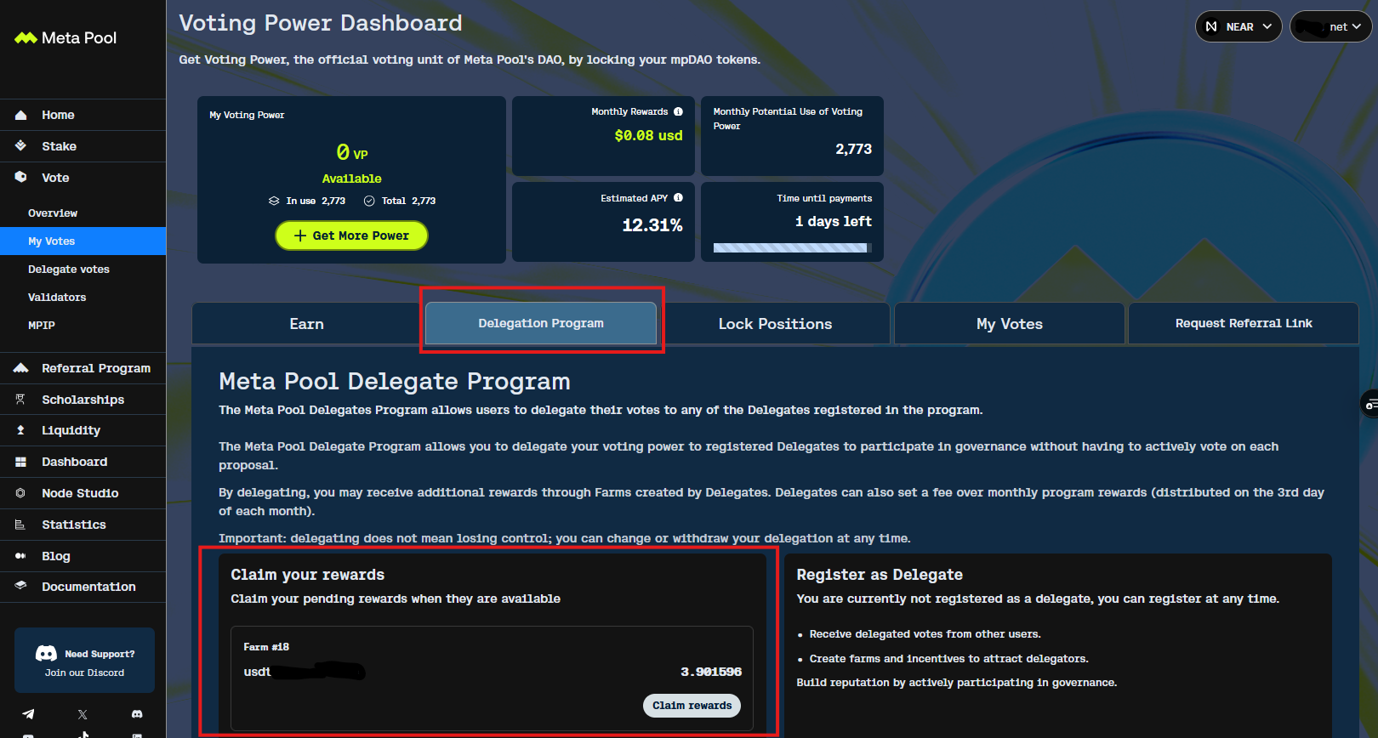Collapse the Vote section in sidebar
This screenshot has width=1378, height=738.
(55, 178)
